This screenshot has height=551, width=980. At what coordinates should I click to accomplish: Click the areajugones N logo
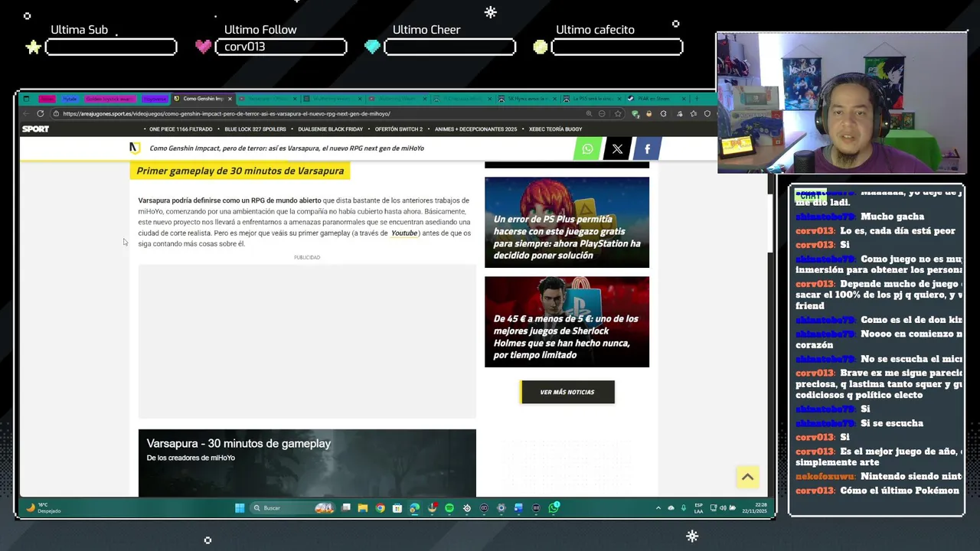(x=135, y=148)
